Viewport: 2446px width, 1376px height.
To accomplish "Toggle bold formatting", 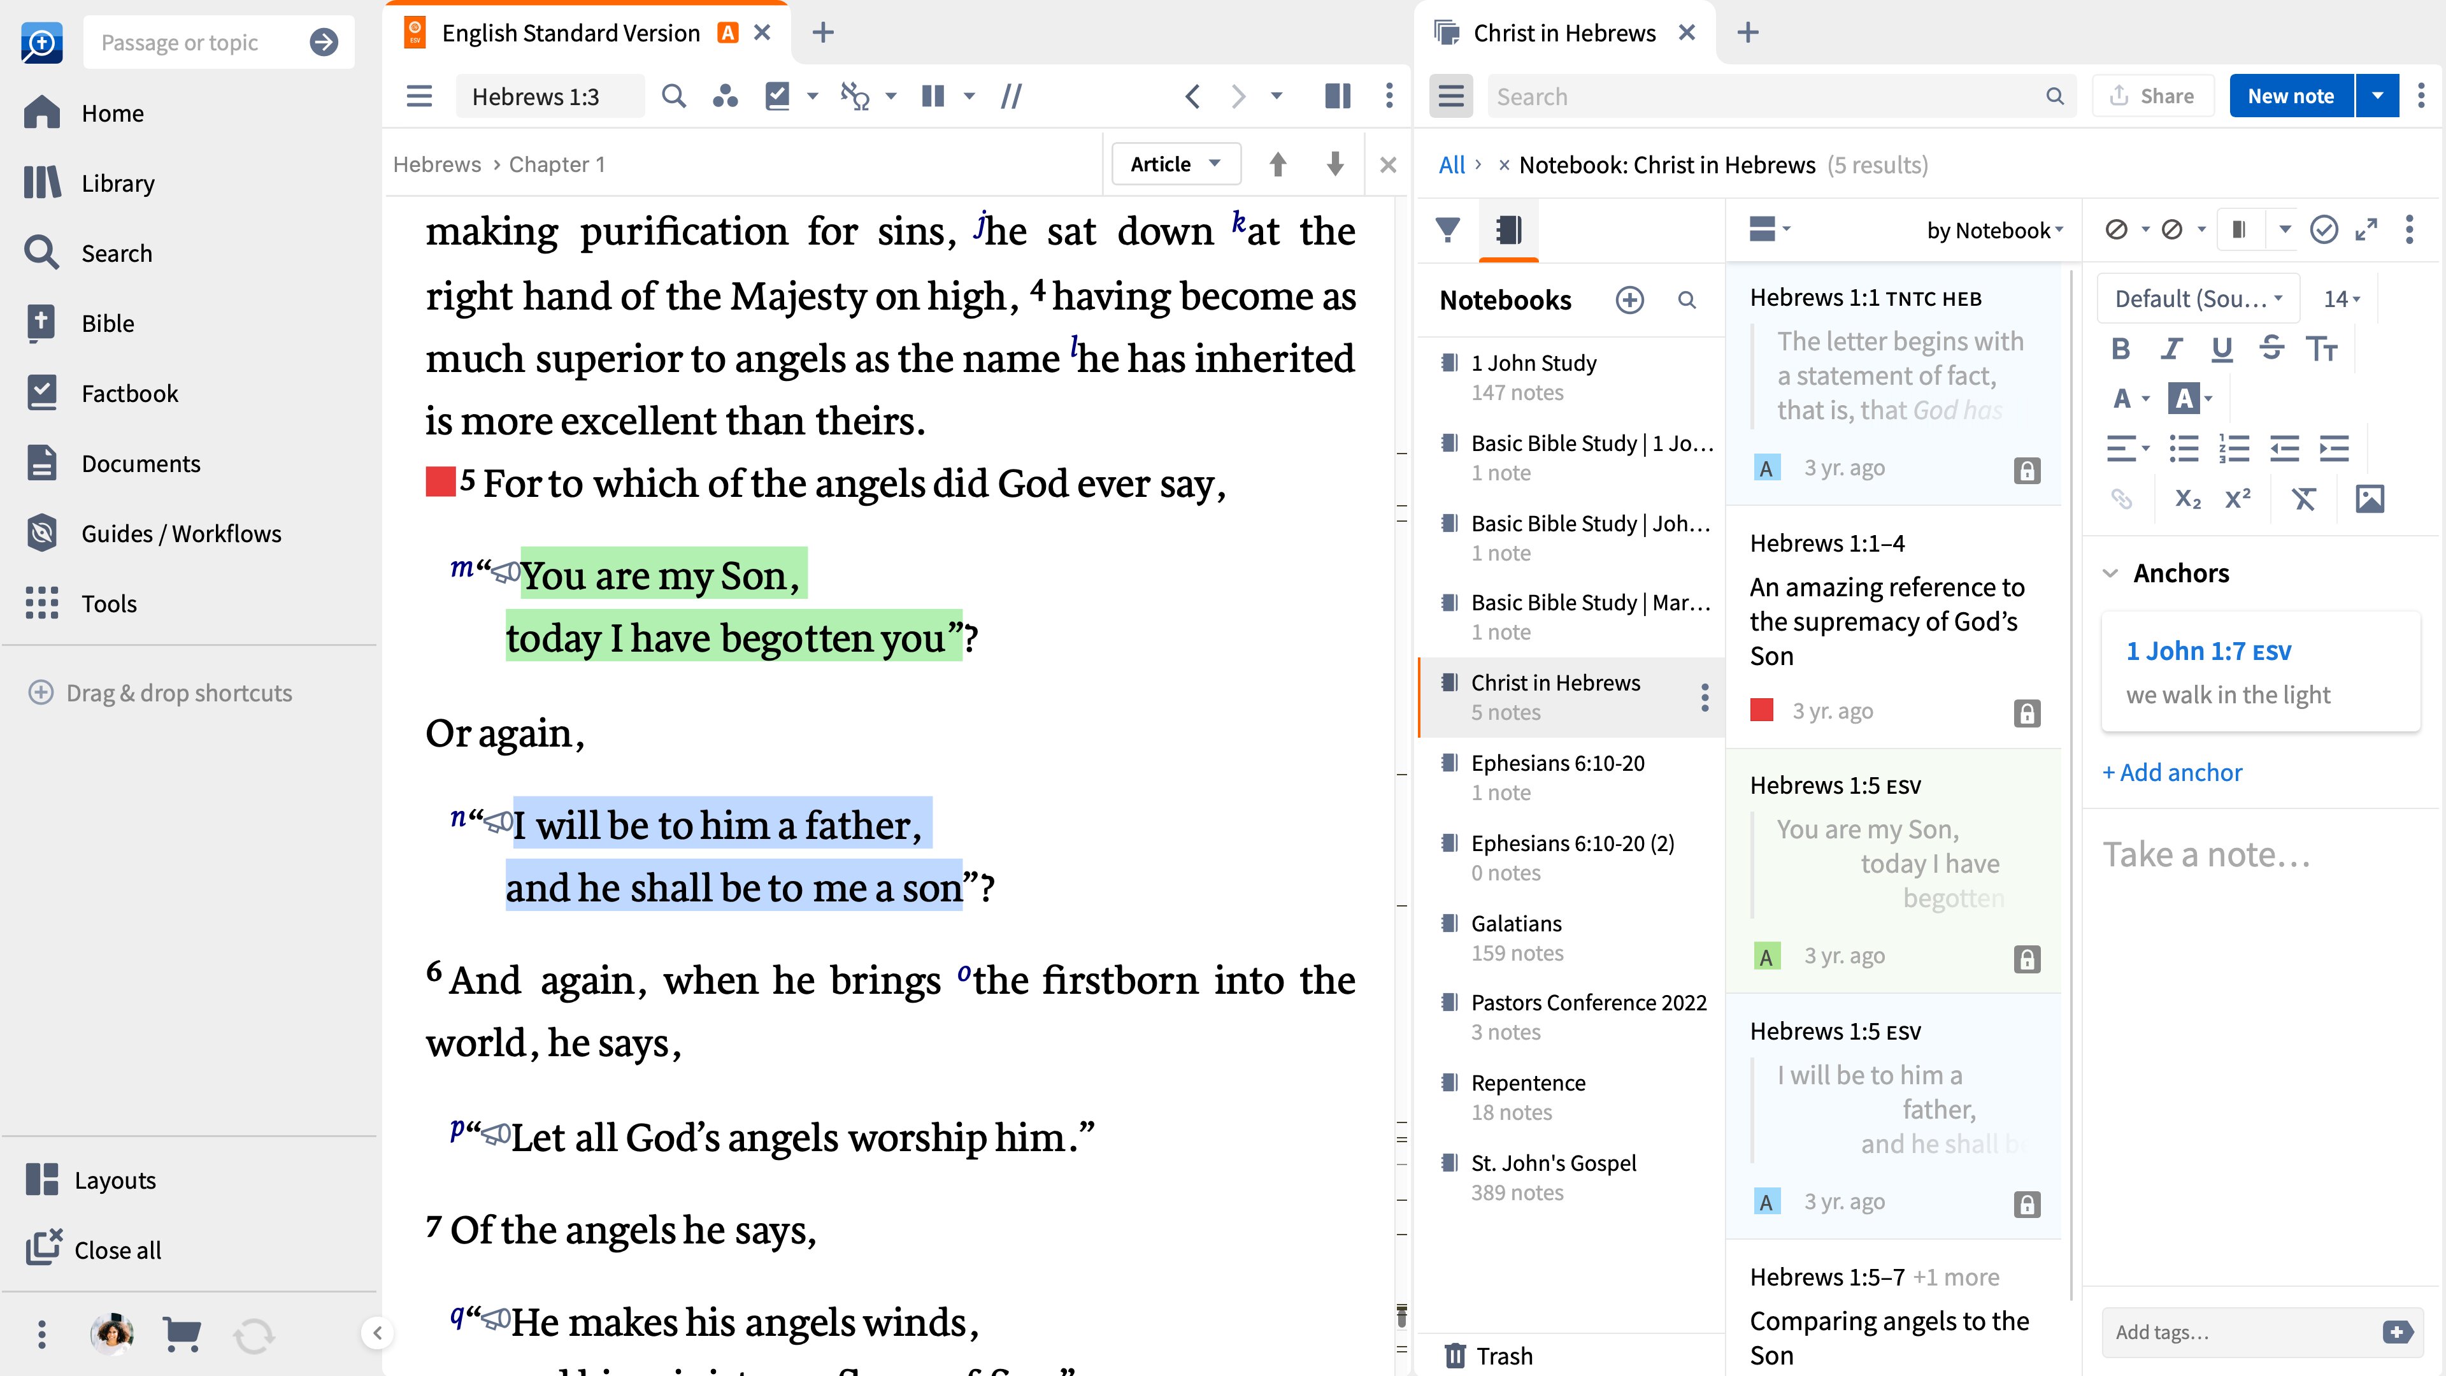I will click(2121, 348).
